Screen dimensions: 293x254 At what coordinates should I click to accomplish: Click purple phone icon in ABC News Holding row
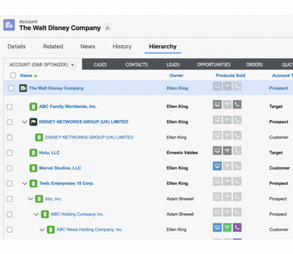(237, 227)
